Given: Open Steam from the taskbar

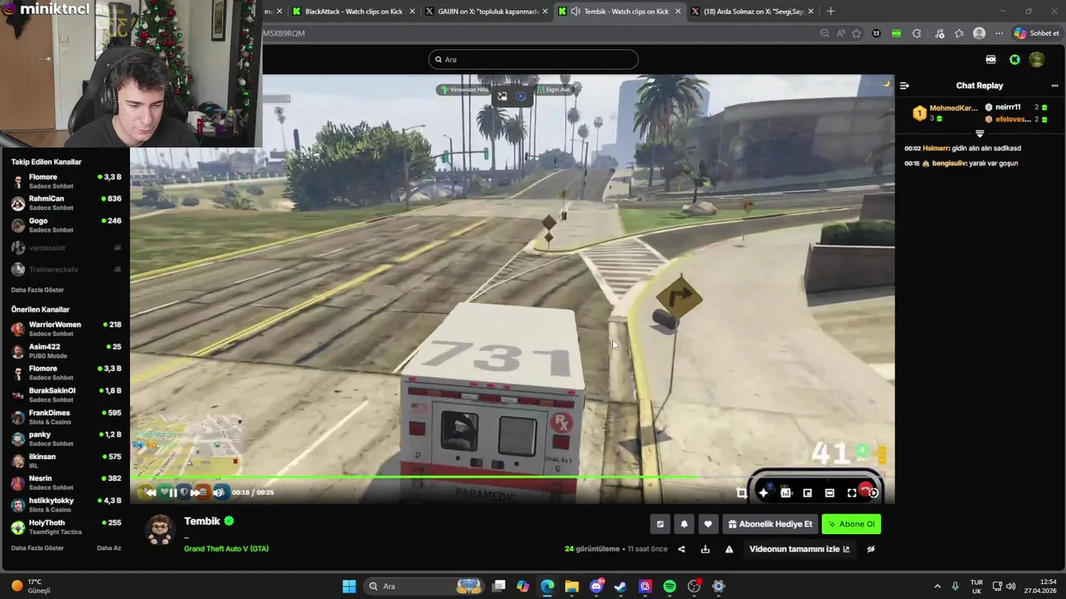Looking at the screenshot, I should 620,587.
